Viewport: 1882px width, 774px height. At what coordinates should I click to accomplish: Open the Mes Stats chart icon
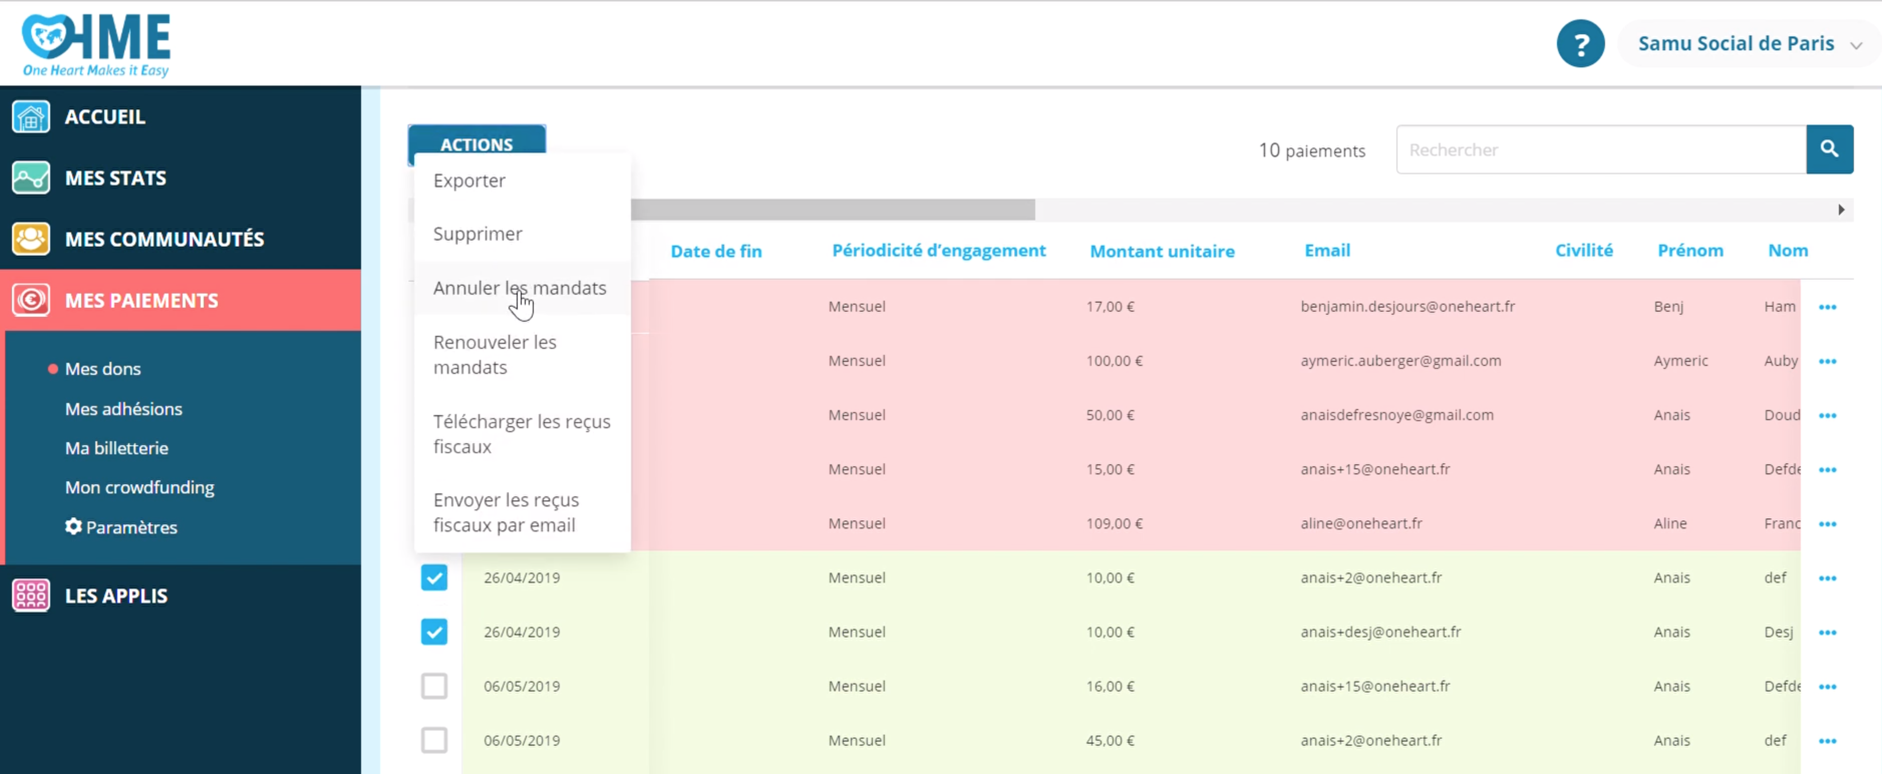(31, 177)
